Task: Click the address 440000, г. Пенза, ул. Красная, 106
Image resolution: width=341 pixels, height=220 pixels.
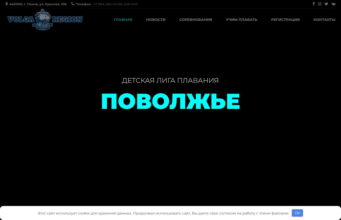Action: tap(38, 4)
